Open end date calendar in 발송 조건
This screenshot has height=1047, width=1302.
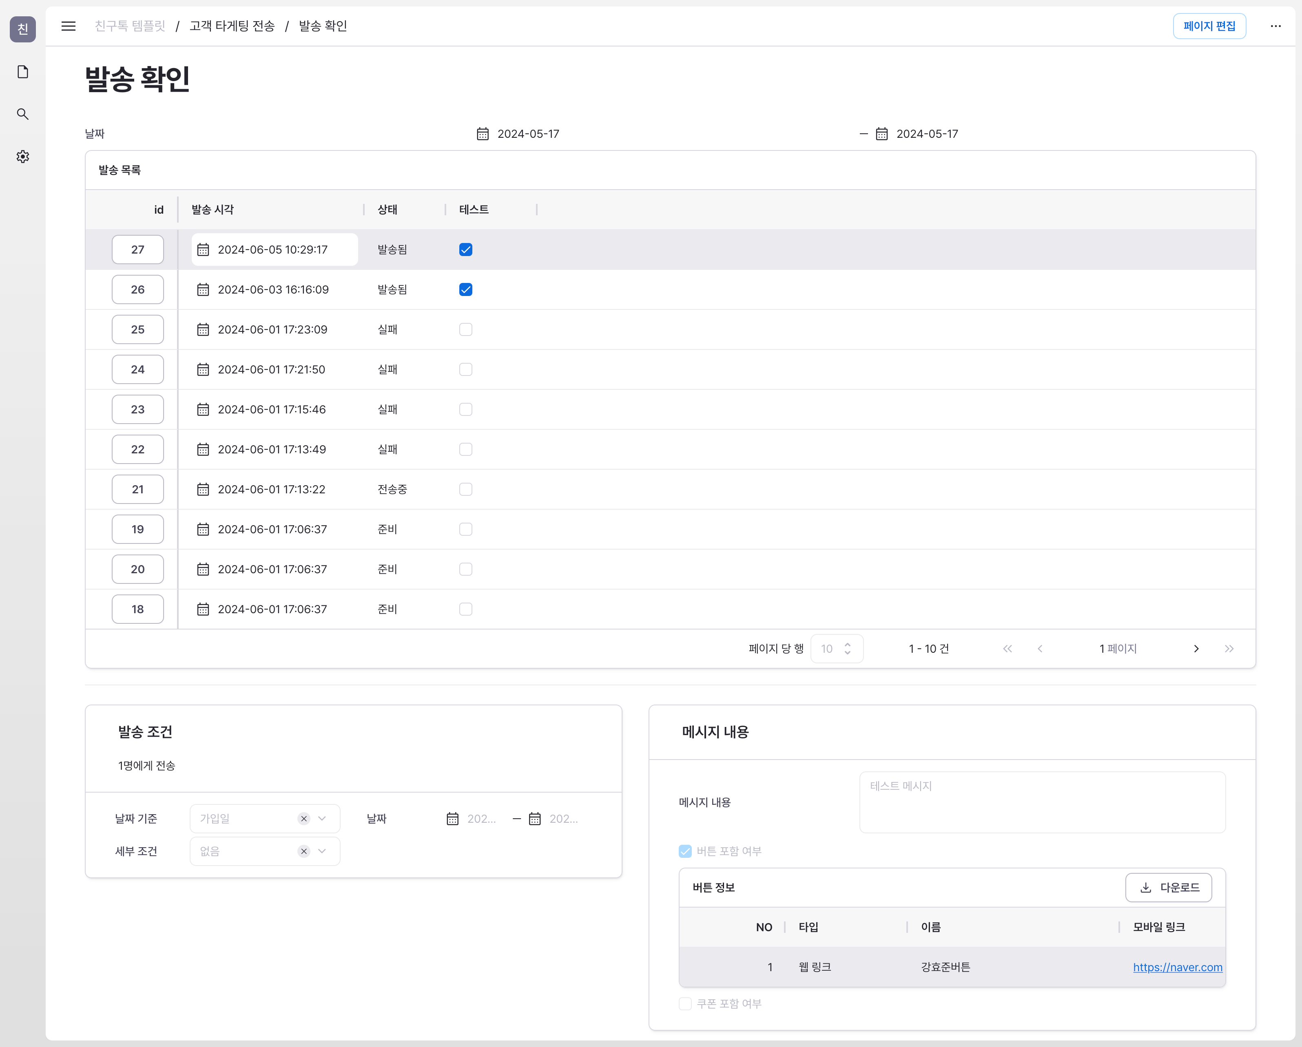535,819
